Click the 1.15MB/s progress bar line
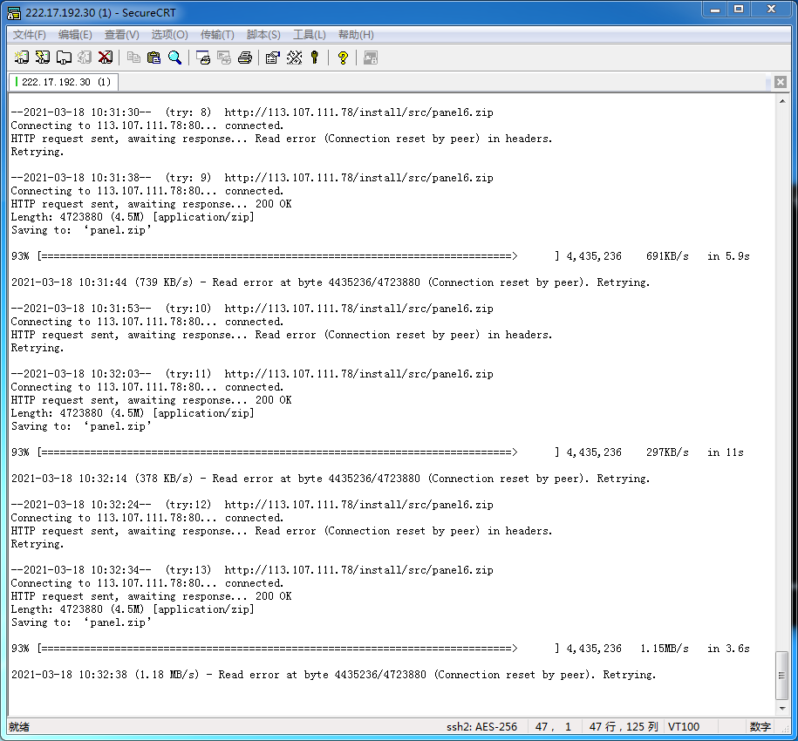Screen dimensions: 798x741 380,649
